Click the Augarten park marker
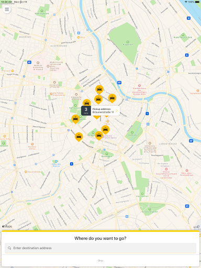 (128, 42)
